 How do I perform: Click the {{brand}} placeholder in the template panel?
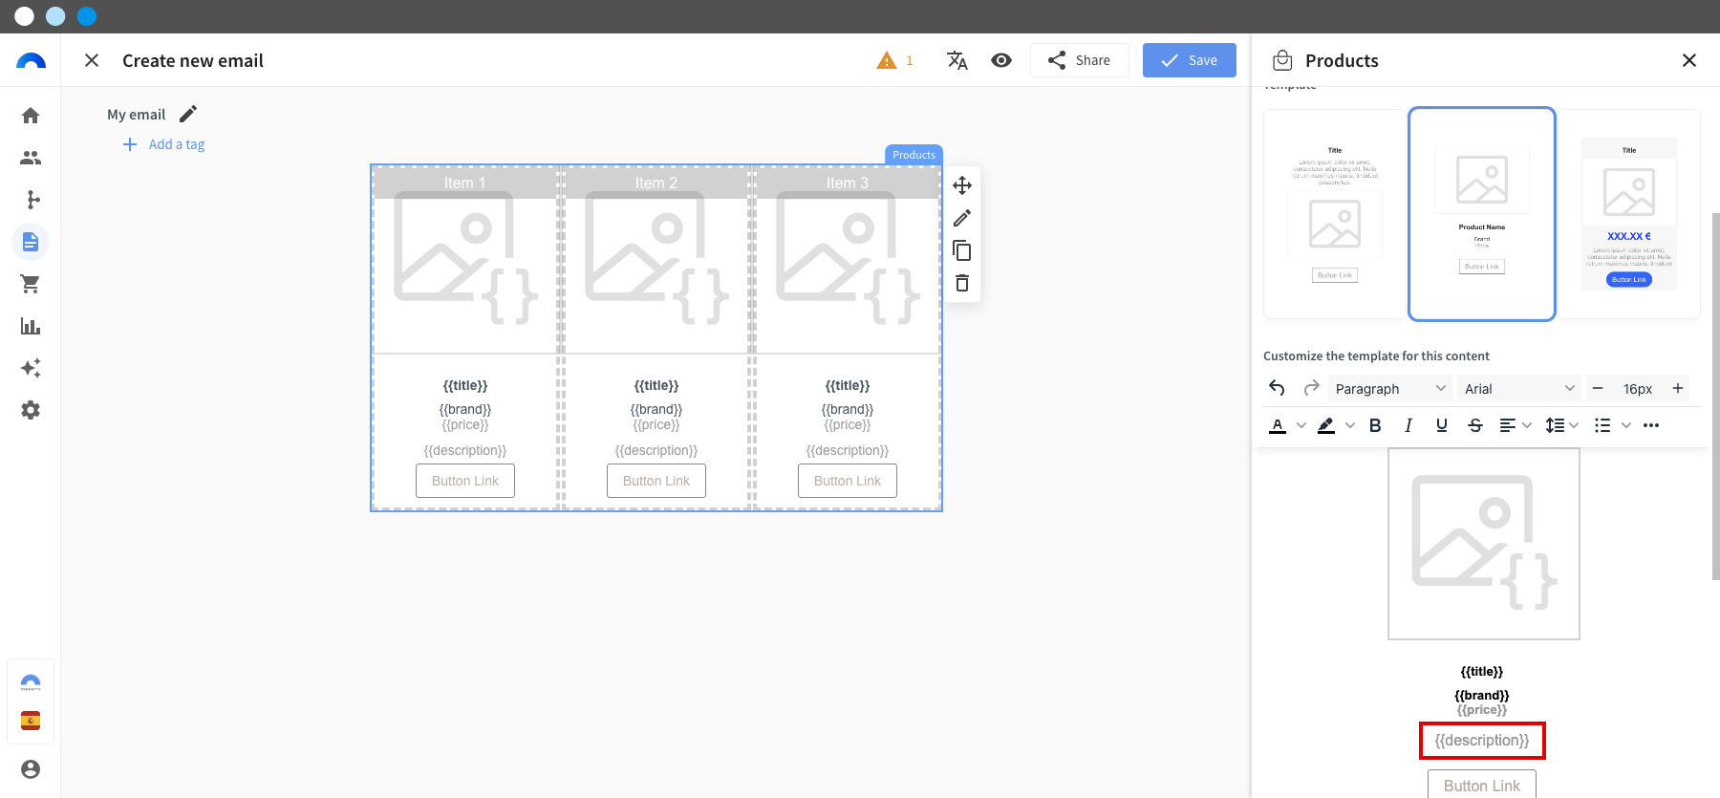(1482, 696)
